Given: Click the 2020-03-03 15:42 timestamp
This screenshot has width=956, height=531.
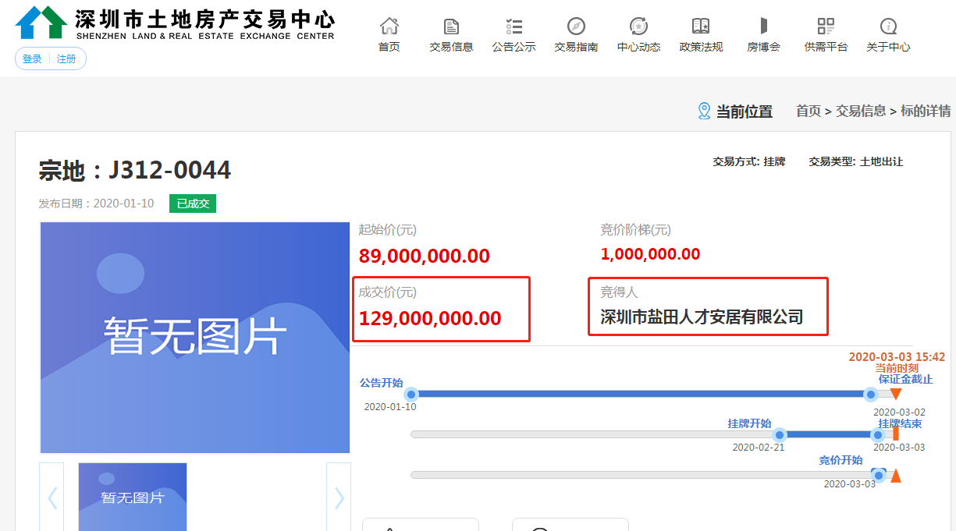Looking at the screenshot, I should (x=897, y=357).
